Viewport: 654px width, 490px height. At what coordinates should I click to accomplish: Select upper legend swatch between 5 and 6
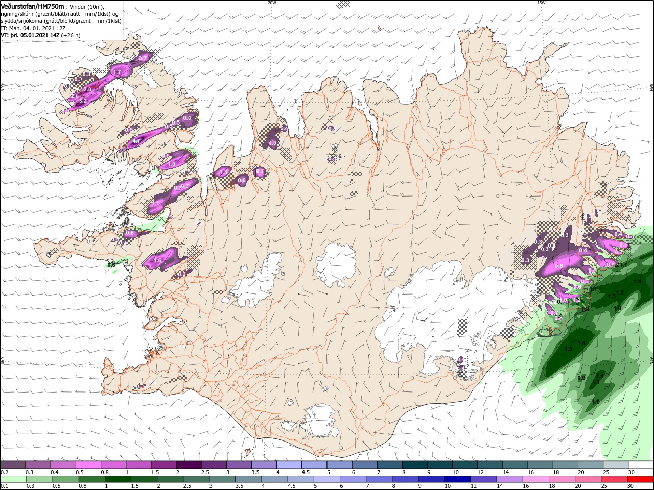tap(339, 464)
